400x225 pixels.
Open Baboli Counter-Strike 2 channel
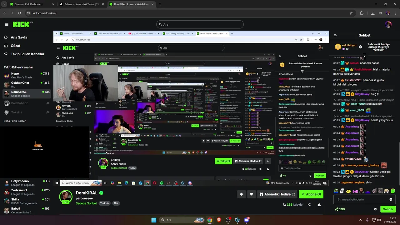click(27, 210)
